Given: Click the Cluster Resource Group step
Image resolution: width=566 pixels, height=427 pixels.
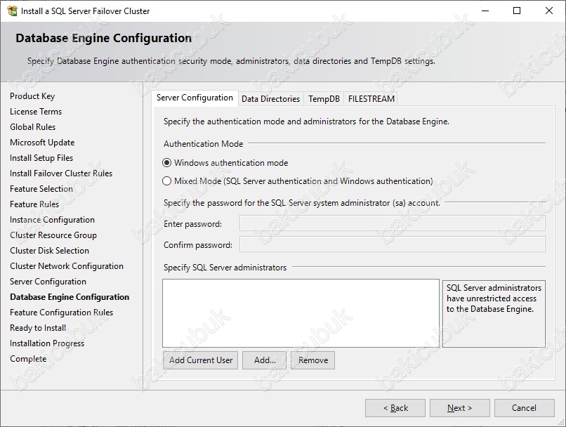Looking at the screenshot, I should click(x=53, y=235).
